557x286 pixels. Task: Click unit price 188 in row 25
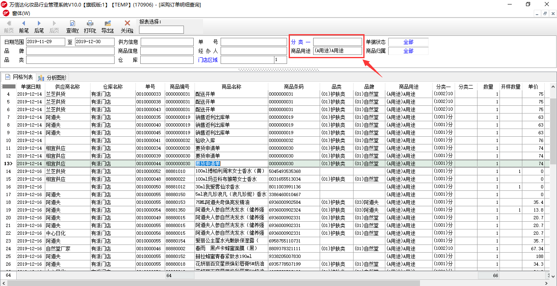[x=533, y=256]
